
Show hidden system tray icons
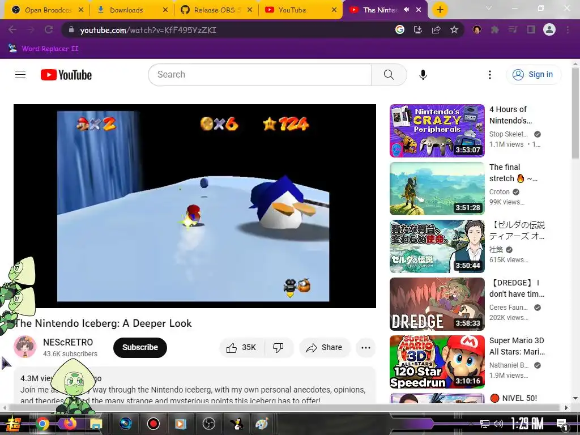point(471,424)
